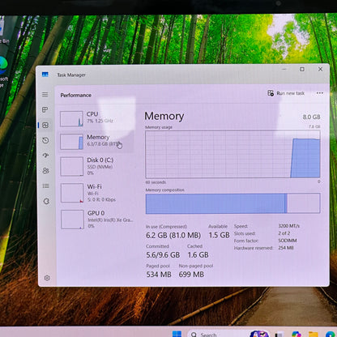Select the Wi-Fi performance entry
Viewport: 337px width, 337px height.
click(96, 193)
